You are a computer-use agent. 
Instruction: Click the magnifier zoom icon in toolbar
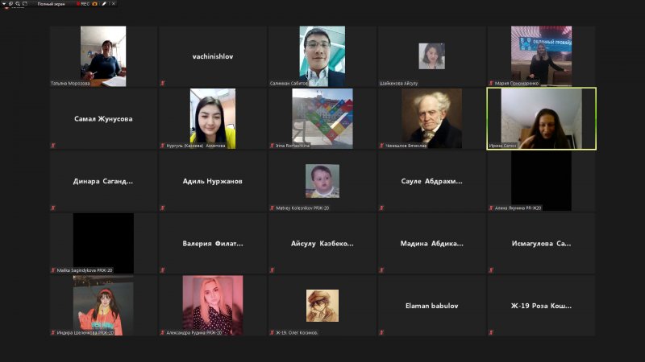tap(18, 4)
